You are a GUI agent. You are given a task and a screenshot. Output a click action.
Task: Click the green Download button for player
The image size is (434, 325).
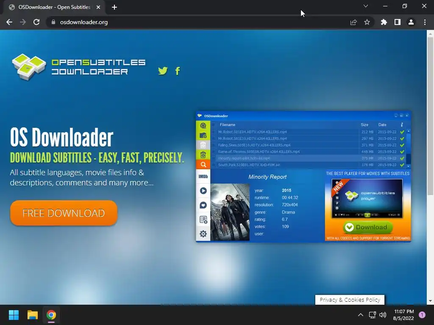368,227
